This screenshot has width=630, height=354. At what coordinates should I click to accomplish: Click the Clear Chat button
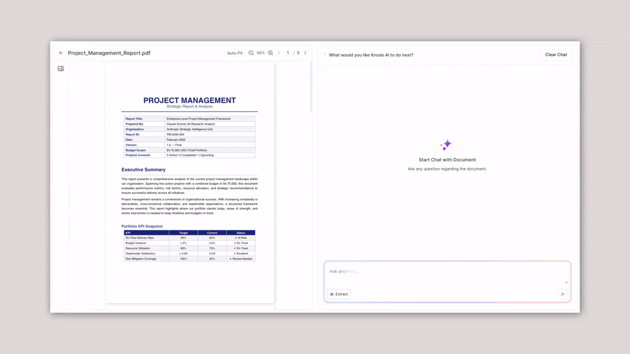click(555, 55)
